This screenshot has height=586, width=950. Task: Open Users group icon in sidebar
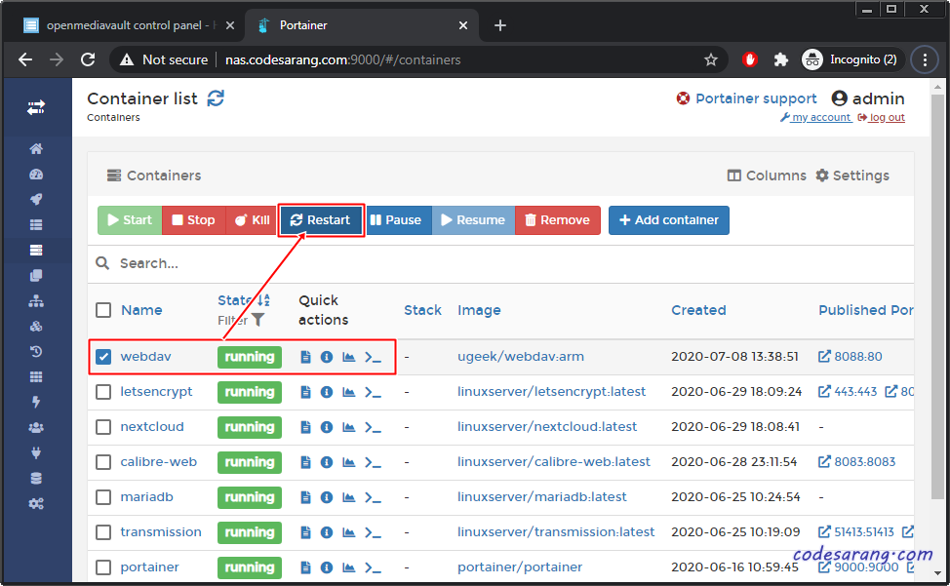point(36,427)
